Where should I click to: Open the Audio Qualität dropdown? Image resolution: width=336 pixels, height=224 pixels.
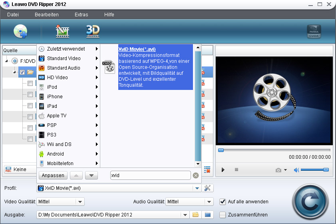(209, 202)
